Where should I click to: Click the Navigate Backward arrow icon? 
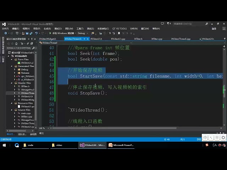[6, 33]
